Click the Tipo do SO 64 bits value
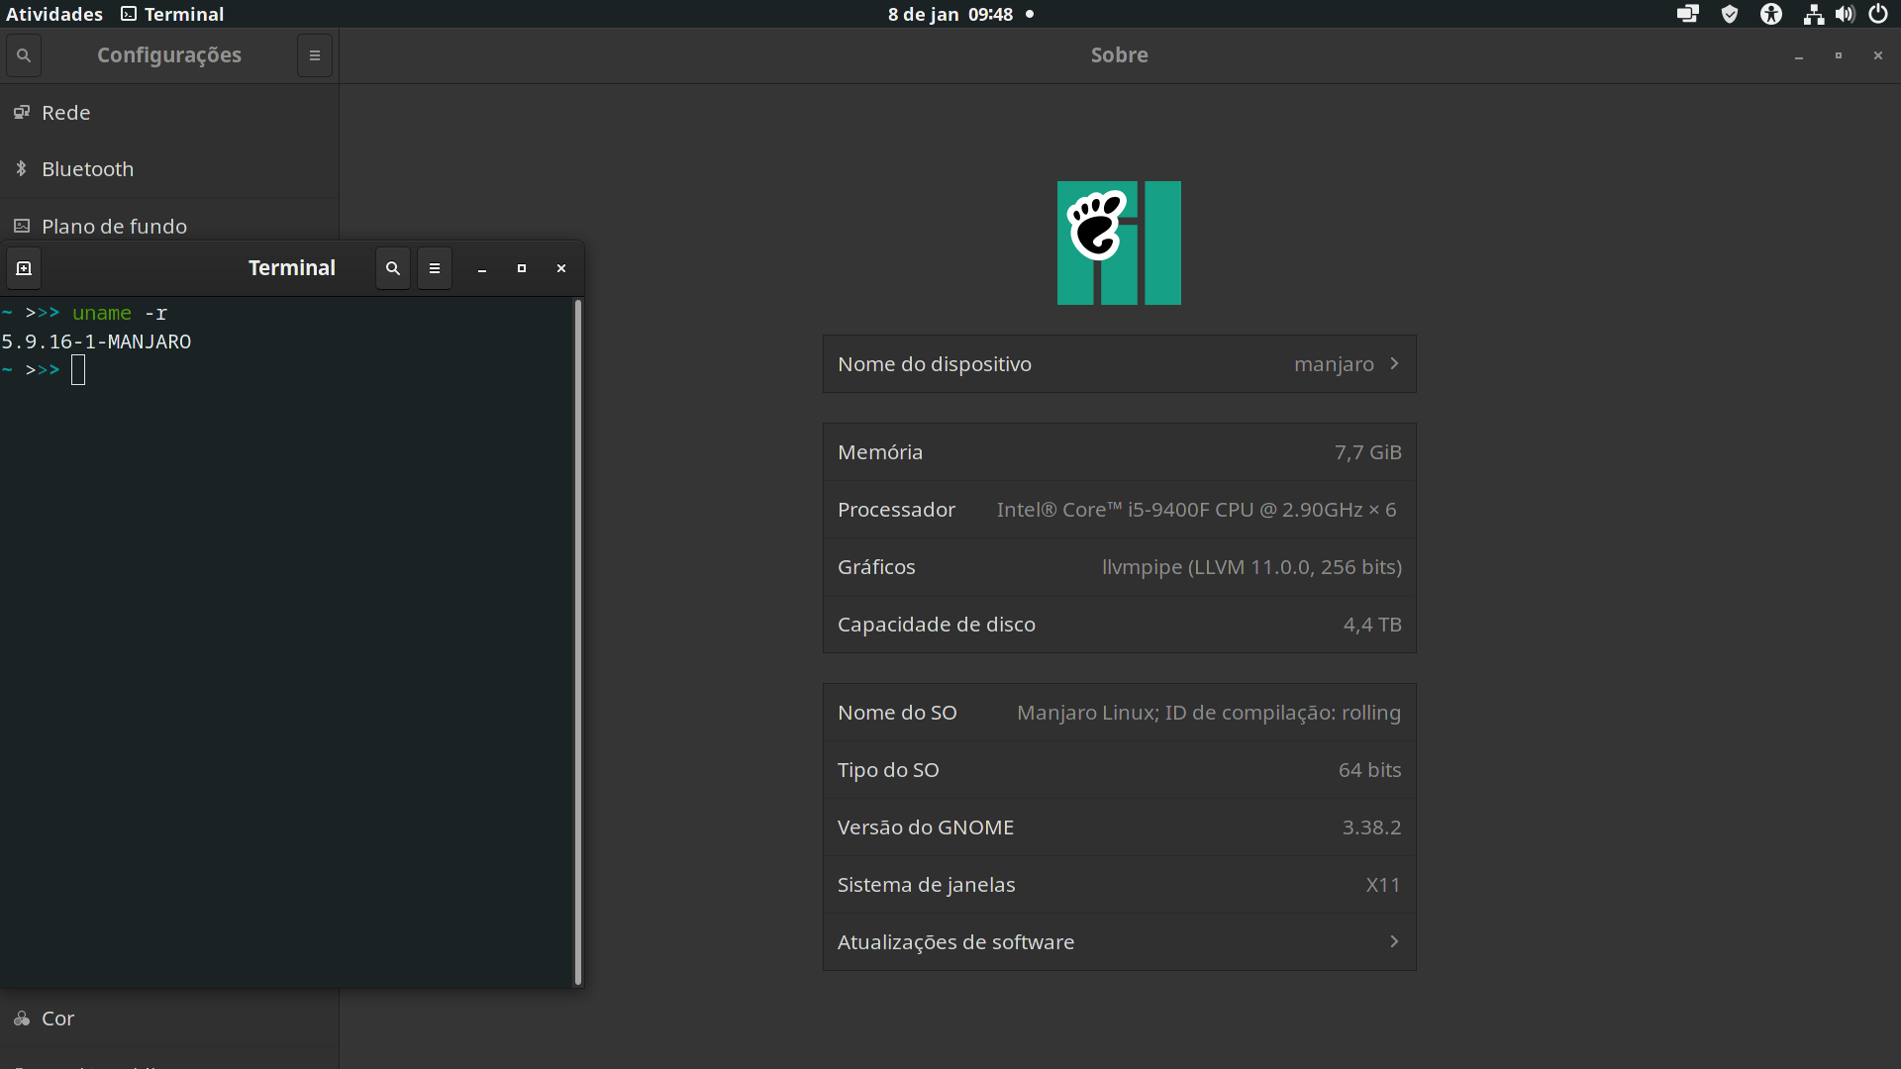 click(1370, 770)
